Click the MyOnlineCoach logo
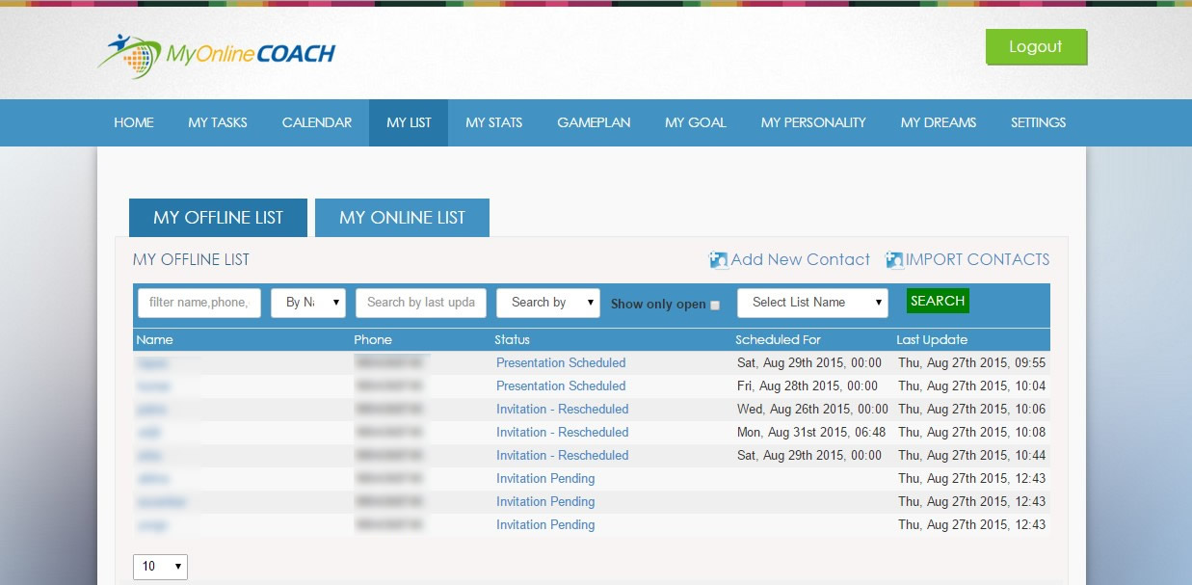 coord(216,54)
